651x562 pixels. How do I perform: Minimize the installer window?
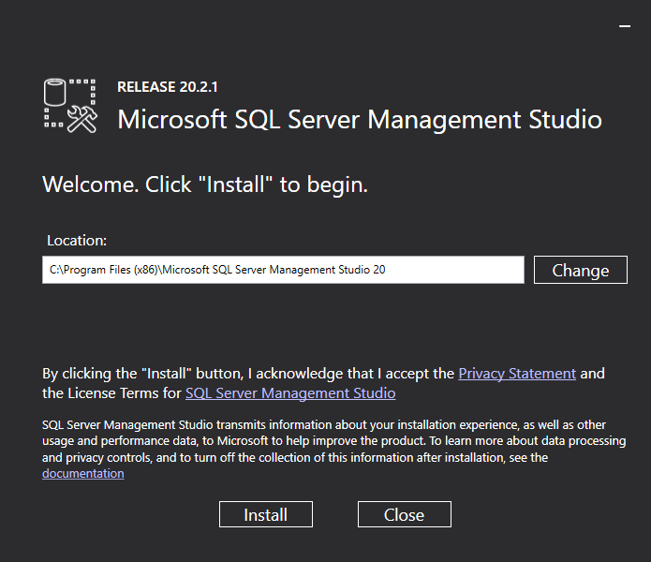pyautogui.click(x=625, y=28)
